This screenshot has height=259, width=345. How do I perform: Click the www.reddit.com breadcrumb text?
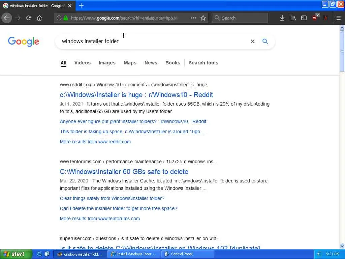click(x=76, y=85)
